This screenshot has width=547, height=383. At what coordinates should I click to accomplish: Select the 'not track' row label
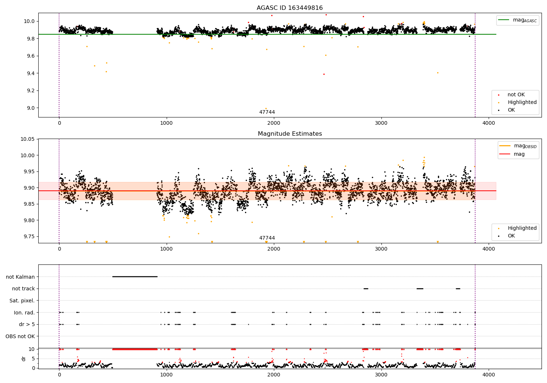coord(23,289)
